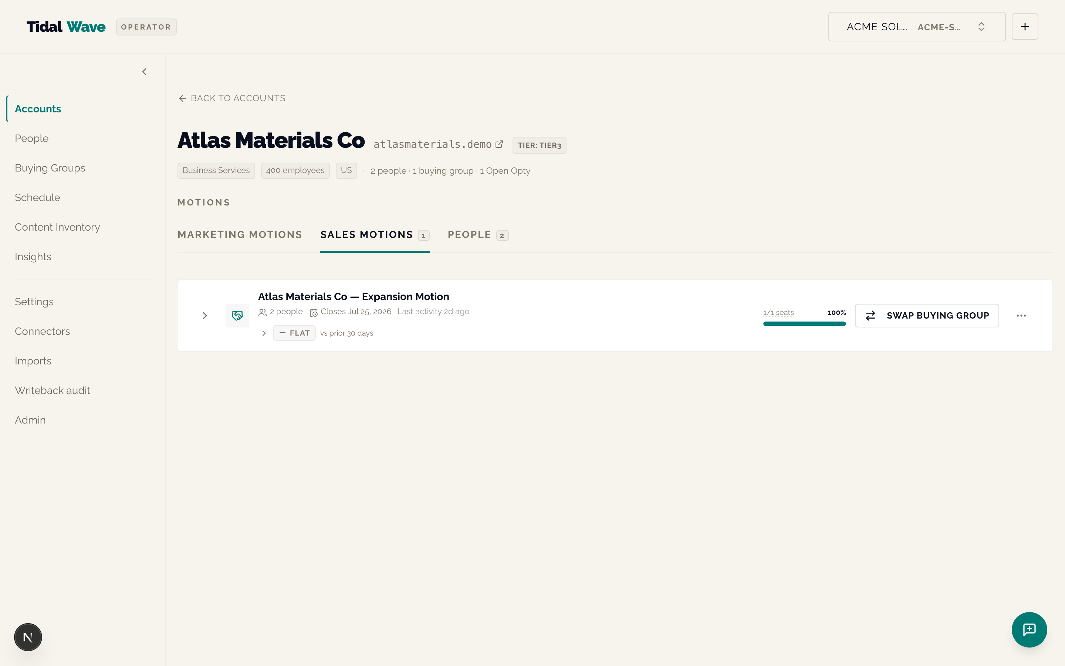This screenshot has height=666, width=1065.
Task: Click the seats progress bar
Action: tap(804, 324)
